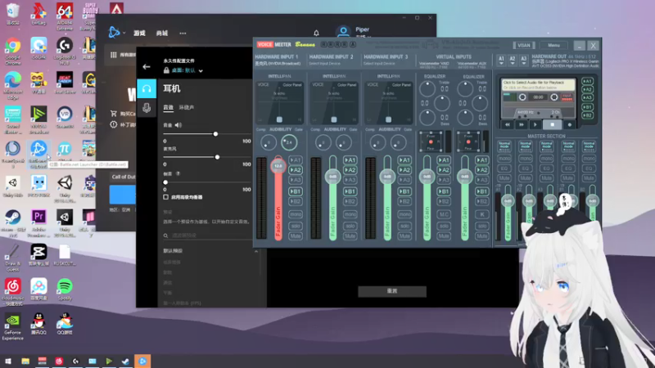
Task: Go back using the arrow icon
Action: [x=147, y=67]
